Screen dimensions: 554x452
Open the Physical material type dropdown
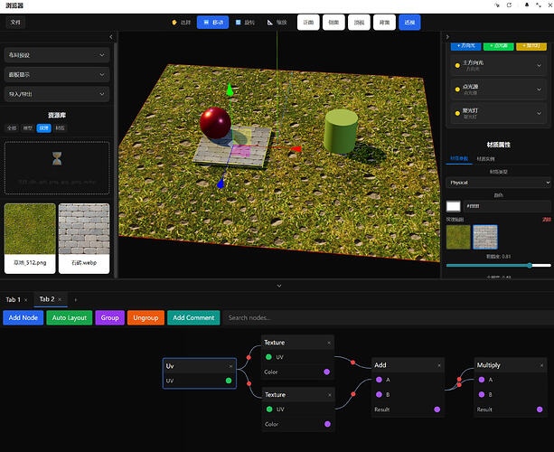[499, 183]
